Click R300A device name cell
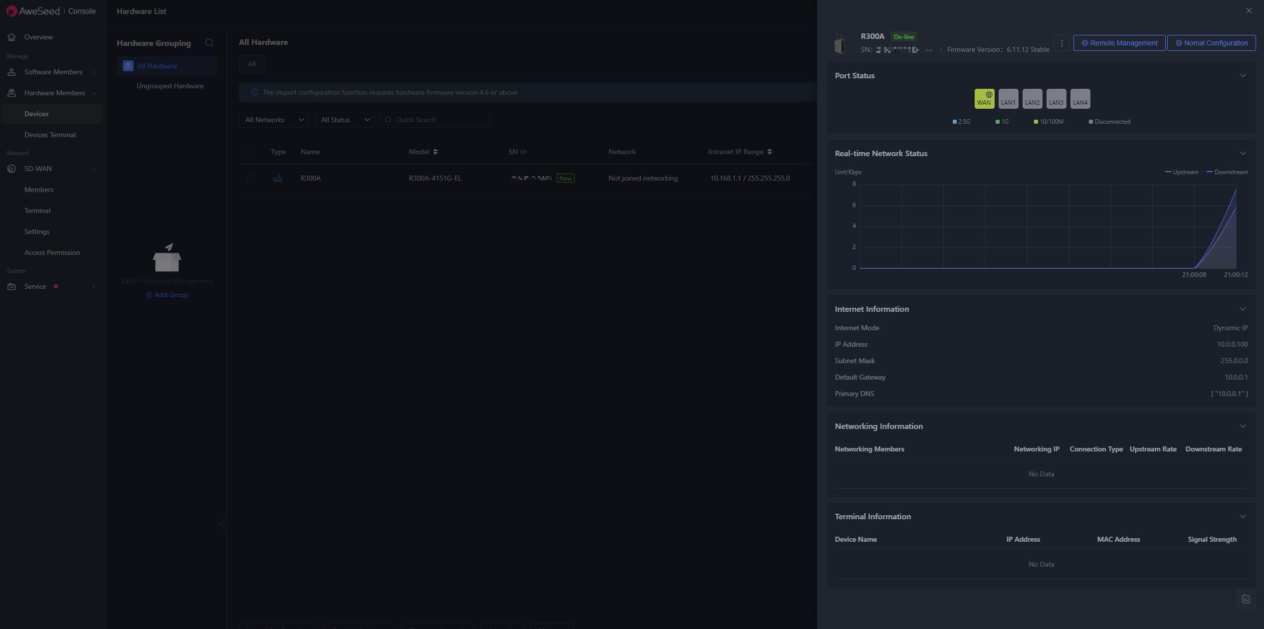The width and height of the screenshot is (1264, 629). click(310, 178)
